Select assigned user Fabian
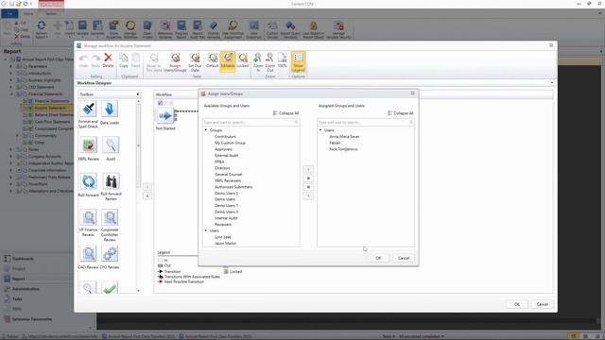 335,143
